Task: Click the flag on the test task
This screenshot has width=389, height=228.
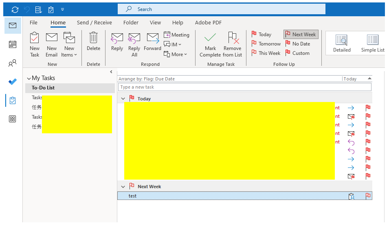Action: click(368, 196)
